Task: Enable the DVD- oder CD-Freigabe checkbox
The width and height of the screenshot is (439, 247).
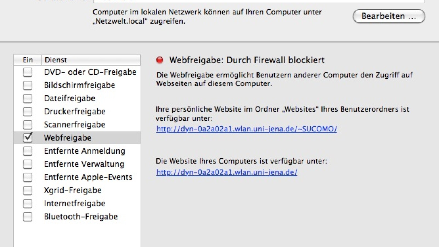Action: [x=27, y=72]
